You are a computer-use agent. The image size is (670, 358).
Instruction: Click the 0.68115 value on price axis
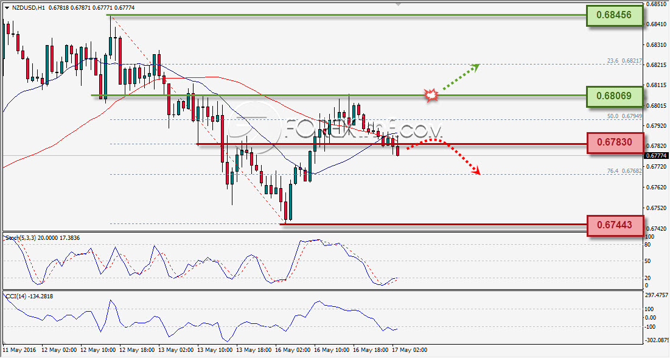(656, 85)
